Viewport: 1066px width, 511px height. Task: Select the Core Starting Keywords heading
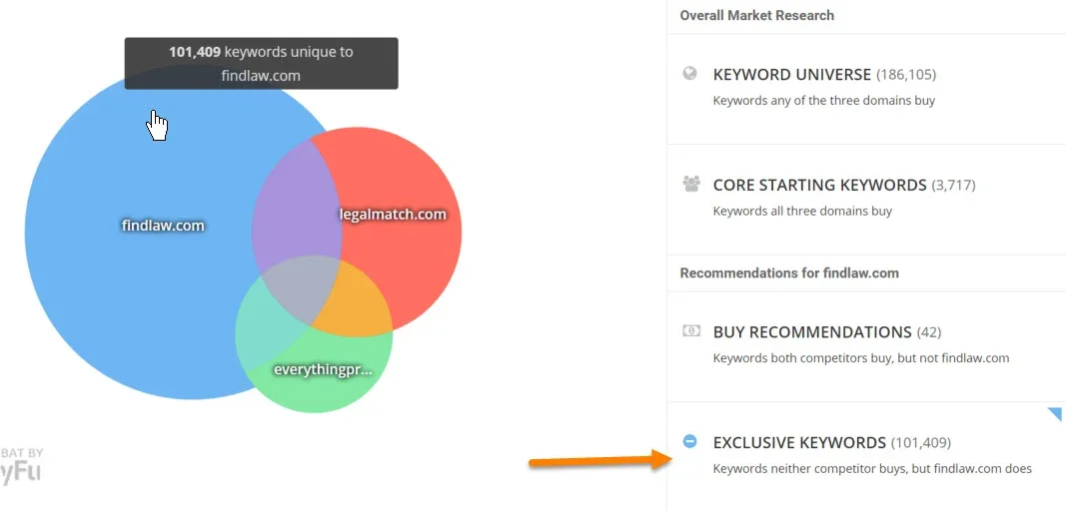point(819,185)
